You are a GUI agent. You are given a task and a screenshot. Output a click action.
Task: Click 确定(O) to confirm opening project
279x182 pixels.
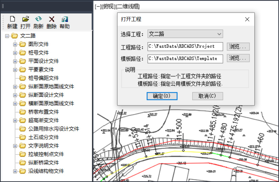[x=162, y=96]
